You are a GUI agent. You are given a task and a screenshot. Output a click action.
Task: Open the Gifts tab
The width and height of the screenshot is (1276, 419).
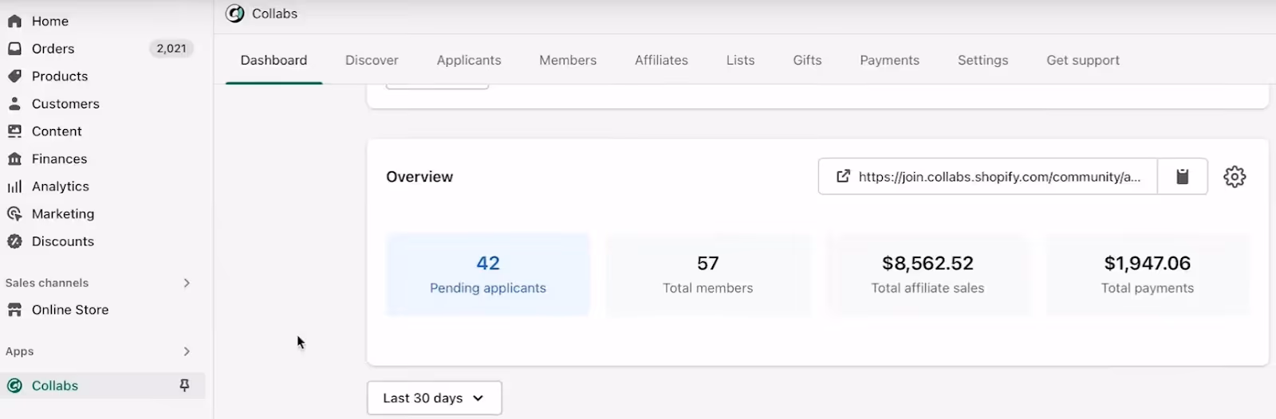807,61
